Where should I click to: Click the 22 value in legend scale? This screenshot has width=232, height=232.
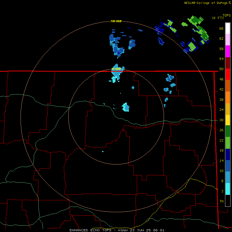[221, 140]
